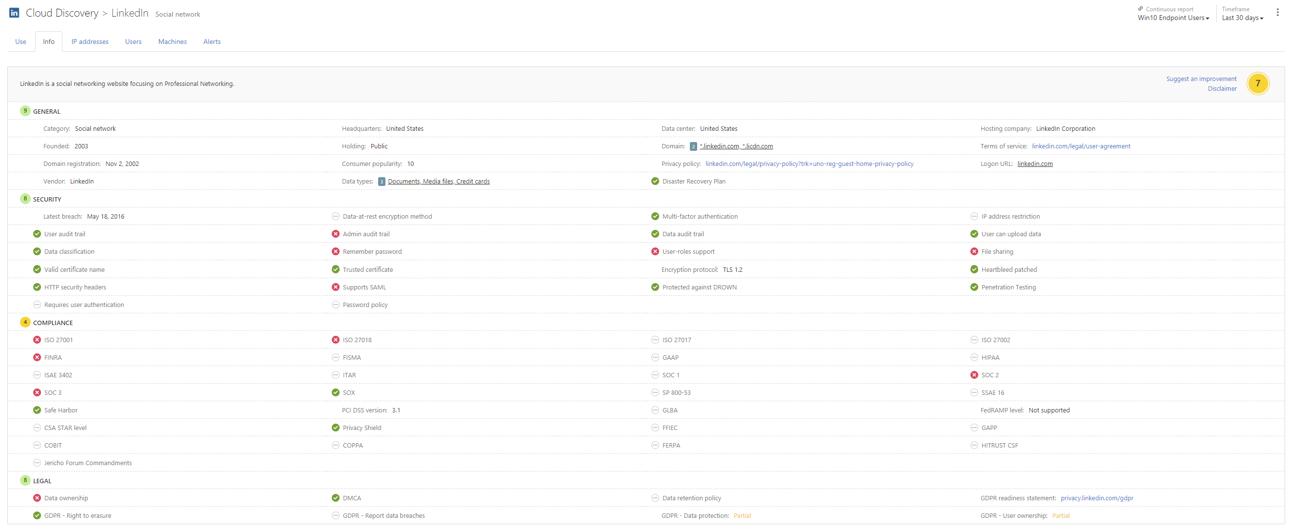Click the 'Nov 2, 2002' domain registration date
Screen dimensions: 1289x532
pyautogui.click(x=122, y=164)
